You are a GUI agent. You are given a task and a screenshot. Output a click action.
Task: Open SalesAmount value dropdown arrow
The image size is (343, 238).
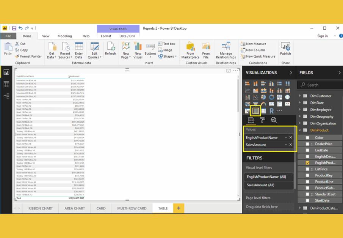pos(286,145)
